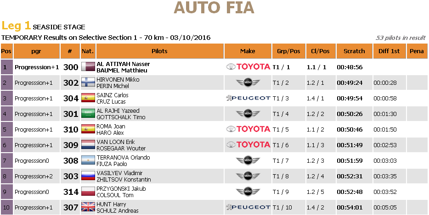
Task: Click the Diff 1st column header
Action: click(389, 51)
